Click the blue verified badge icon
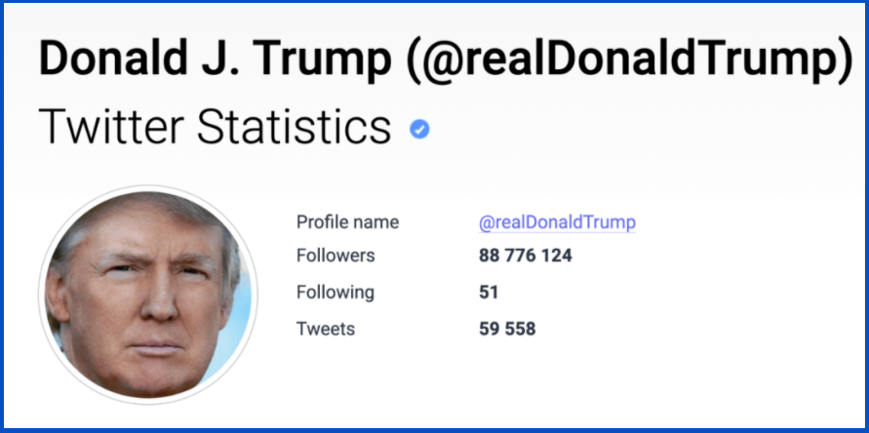Viewport: 869px width, 433px height. pos(419,129)
